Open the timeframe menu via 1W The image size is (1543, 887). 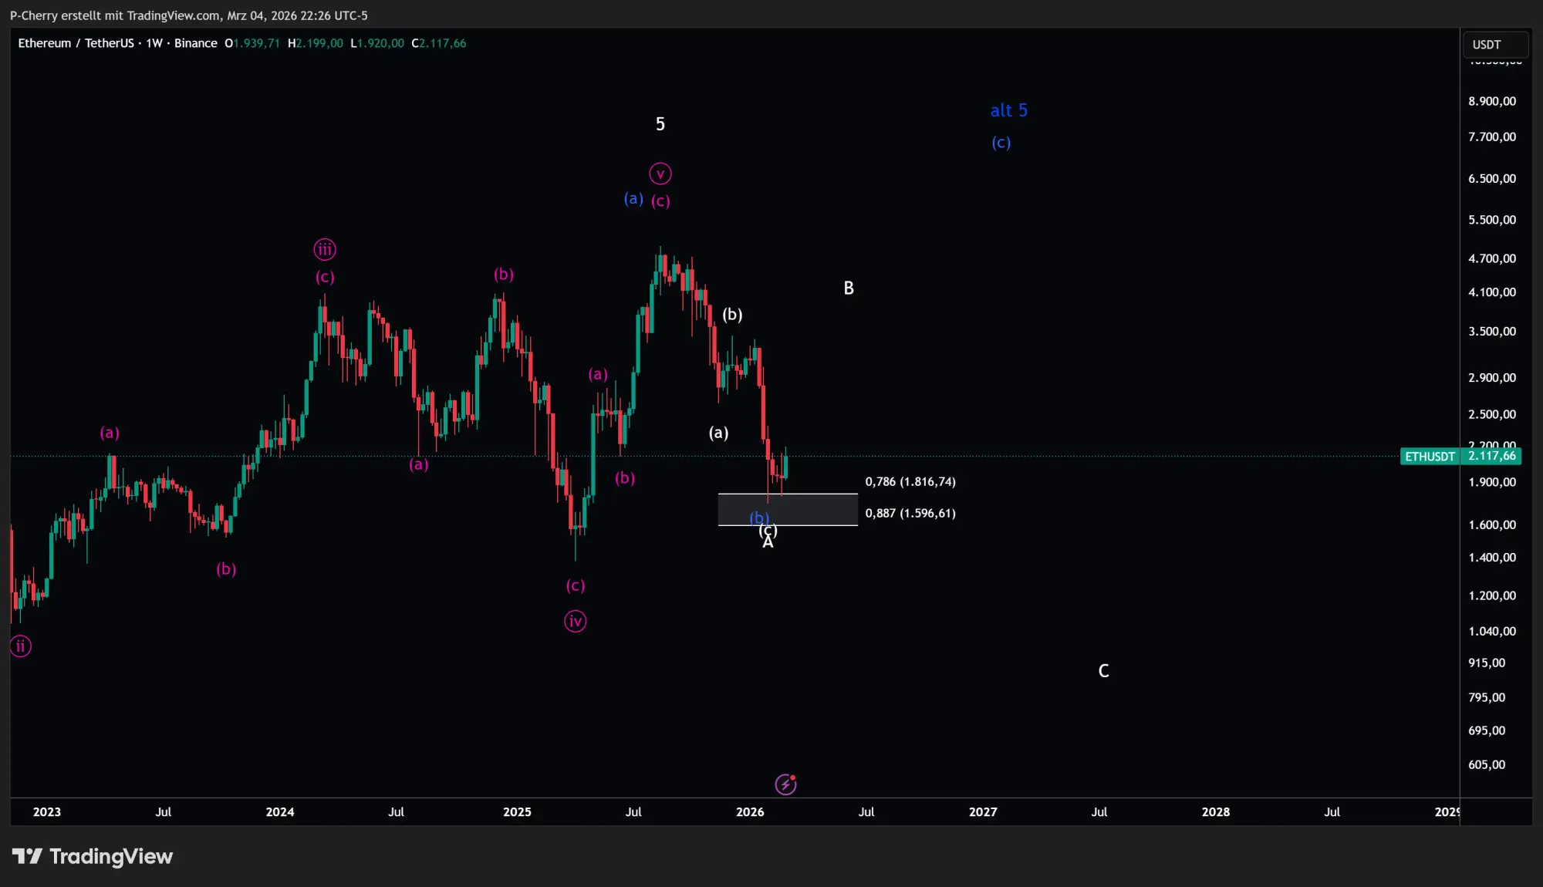152,43
